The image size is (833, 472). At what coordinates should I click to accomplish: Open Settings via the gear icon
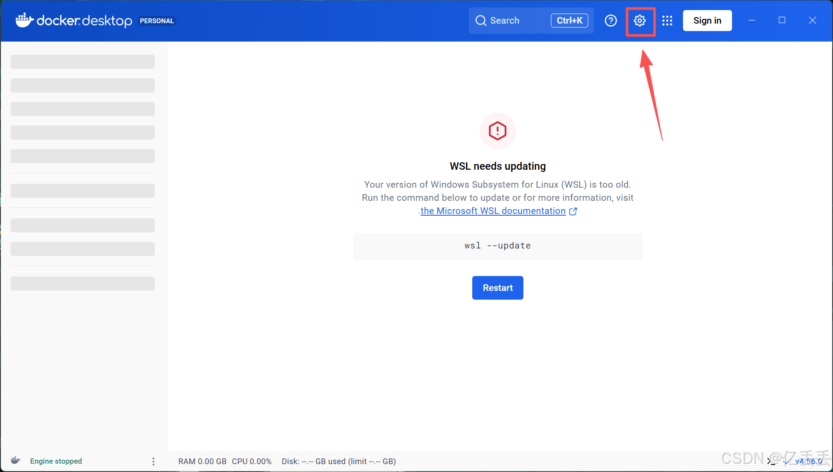[640, 21]
